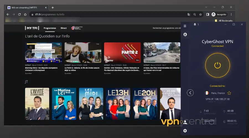Click the 48 KB uploaded value
Viewport: 249px width, 138px height.
[x=230, y=111]
